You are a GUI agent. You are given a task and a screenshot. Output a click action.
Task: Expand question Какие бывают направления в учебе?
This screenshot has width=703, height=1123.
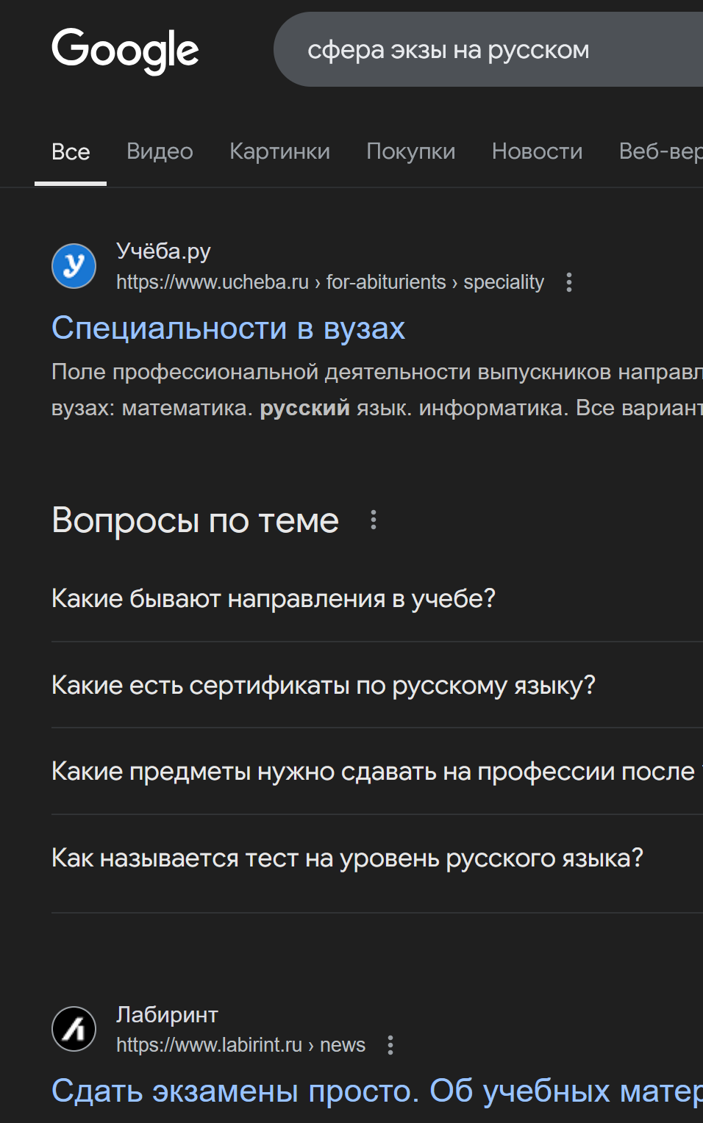point(377,599)
